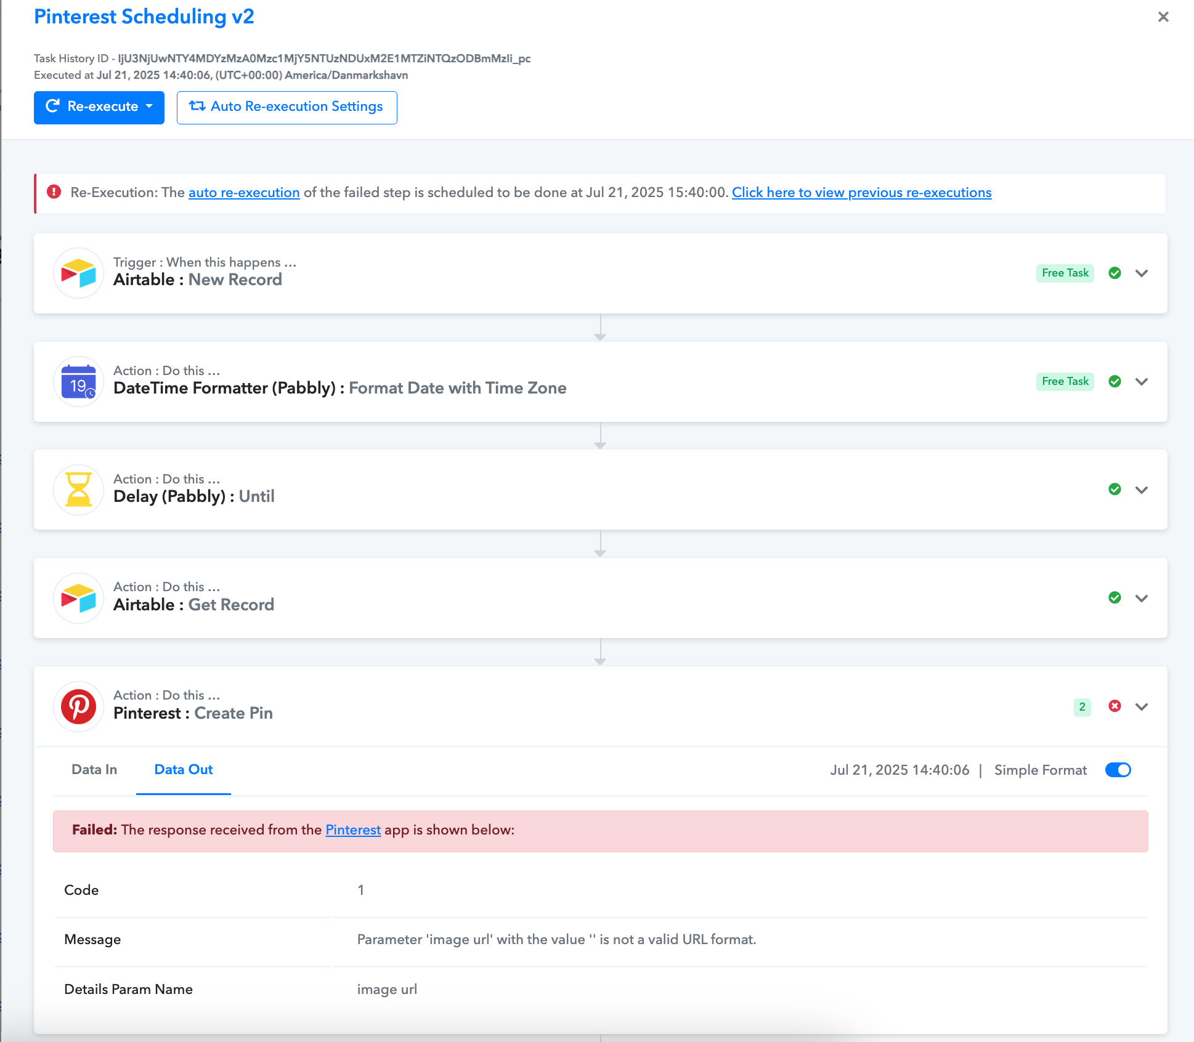This screenshot has width=1194, height=1042.
Task: Click the Pinterest Scheduling v2 title
Action: point(144,17)
